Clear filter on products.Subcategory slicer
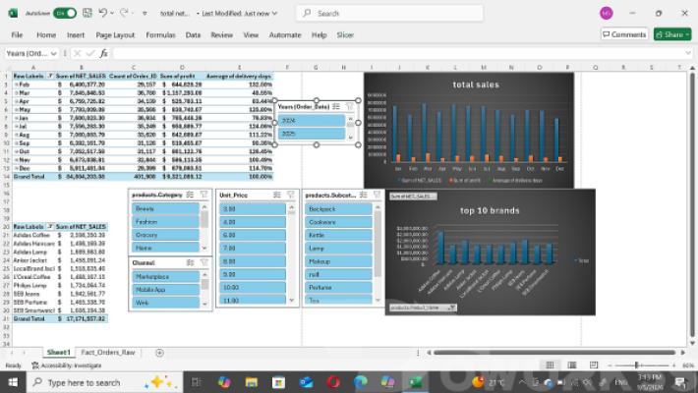This screenshot has height=393, width=698. 378,195
